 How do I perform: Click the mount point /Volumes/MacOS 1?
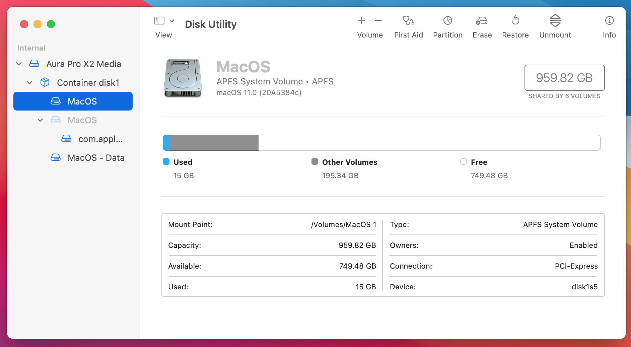(344, 224)
